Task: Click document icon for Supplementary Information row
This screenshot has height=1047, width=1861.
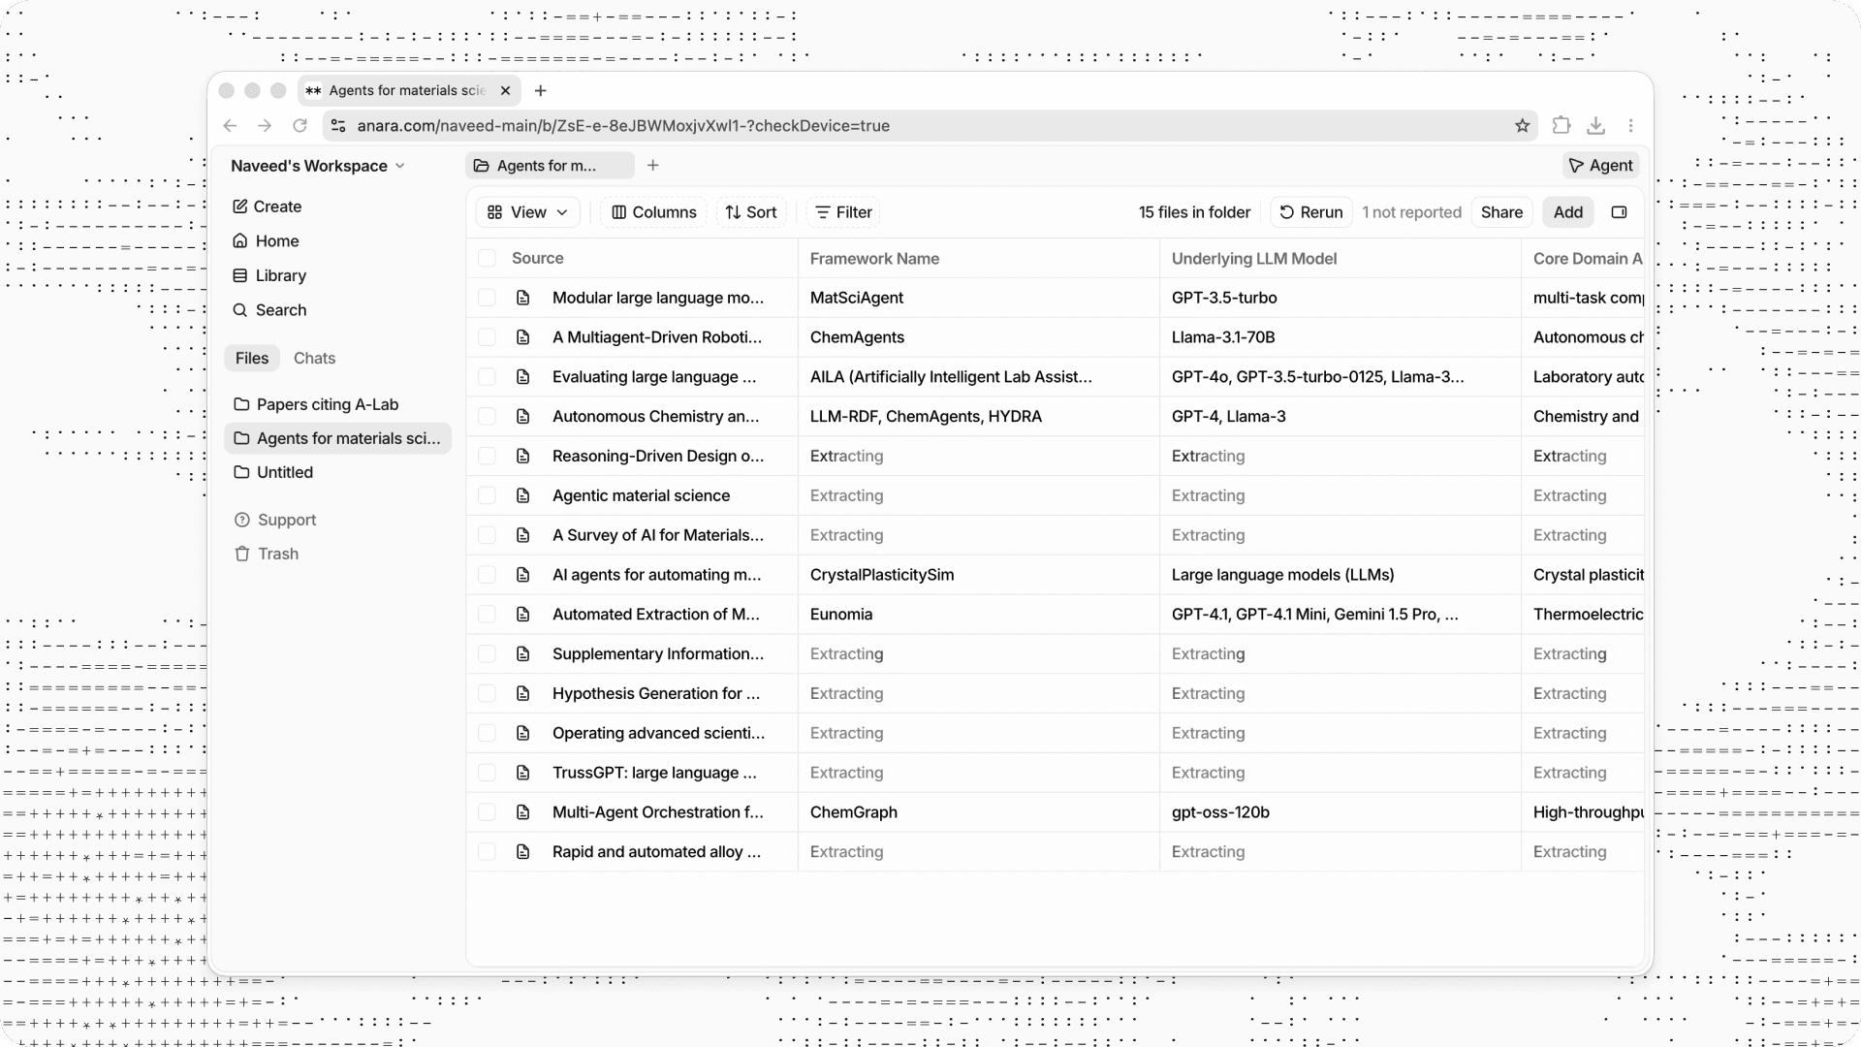Action: pos(523,654)
